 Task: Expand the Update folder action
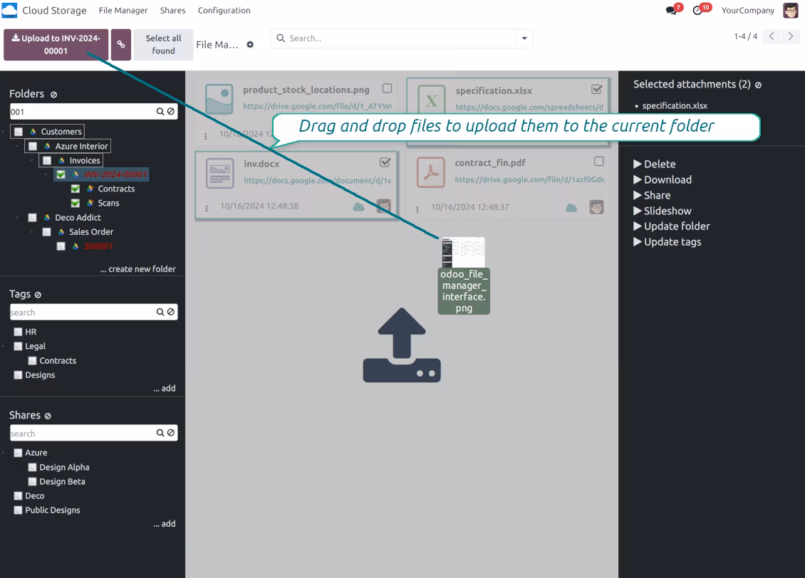click(x=672, y=226)
